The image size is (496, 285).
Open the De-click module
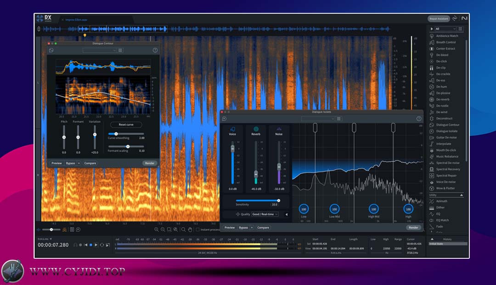439,61
